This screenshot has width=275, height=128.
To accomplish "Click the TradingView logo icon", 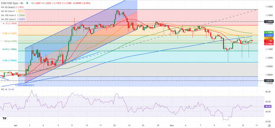I will 5,118.
